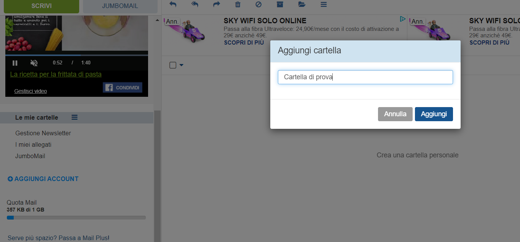Open the toolbar hamburger menu icon
Screen dimensions: 520x242
click(324, 5)
